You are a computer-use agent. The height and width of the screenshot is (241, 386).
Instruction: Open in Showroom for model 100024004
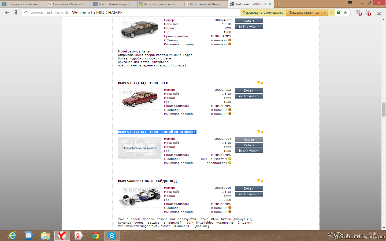(249, 151)
